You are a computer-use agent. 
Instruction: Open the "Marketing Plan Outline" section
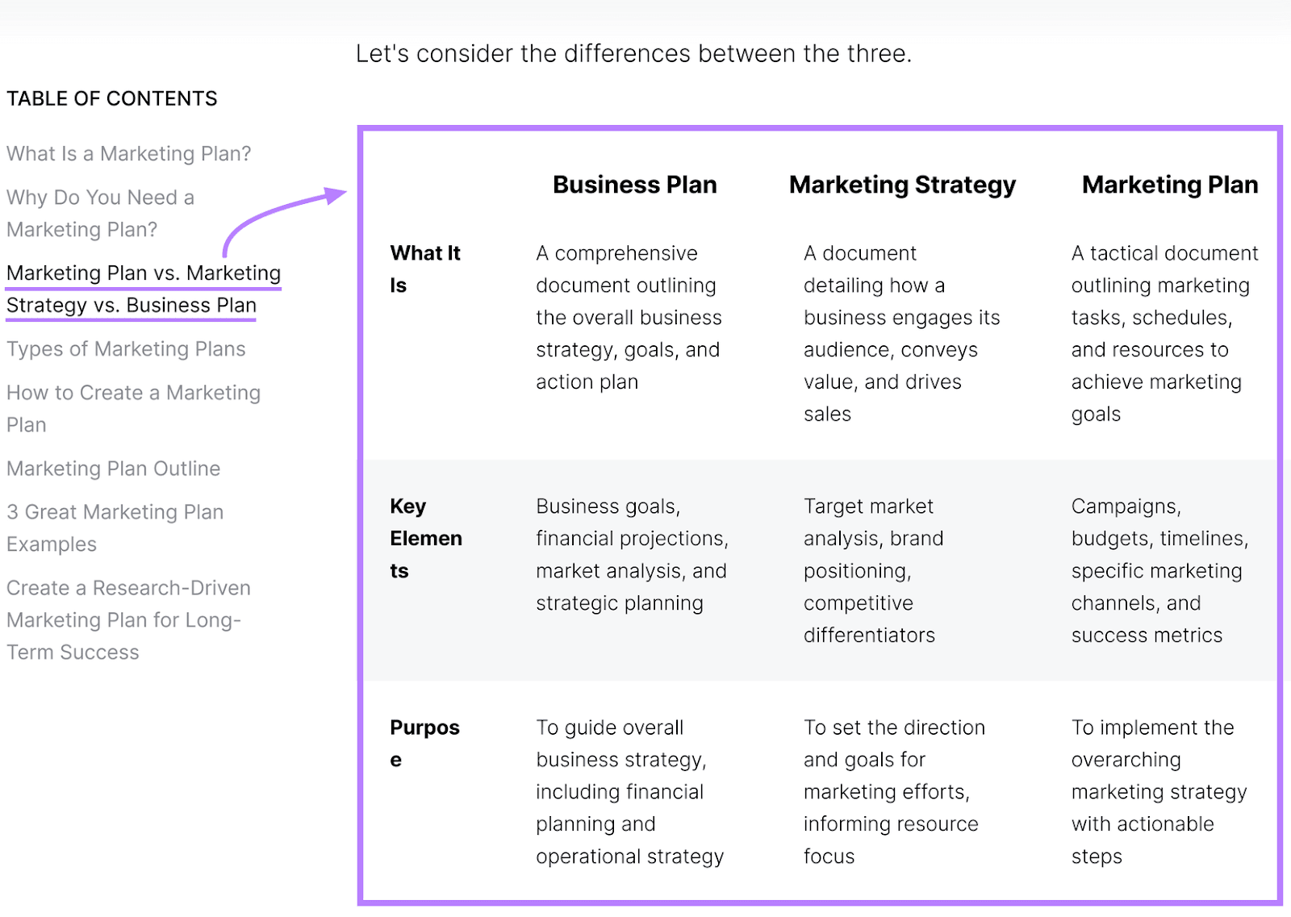113,468
